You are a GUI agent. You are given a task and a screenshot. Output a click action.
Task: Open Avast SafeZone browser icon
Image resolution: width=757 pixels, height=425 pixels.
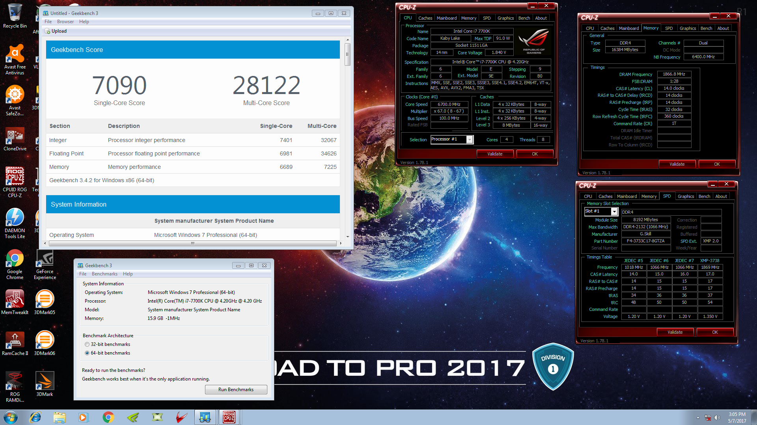point(15,100)
